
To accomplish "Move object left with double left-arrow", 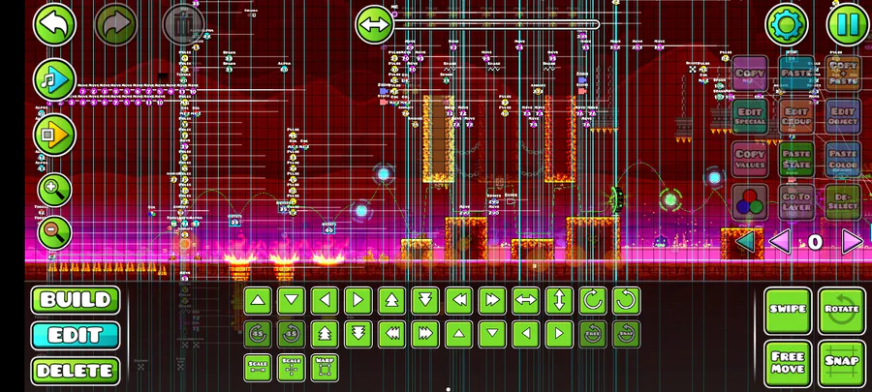I will [459, 301].
